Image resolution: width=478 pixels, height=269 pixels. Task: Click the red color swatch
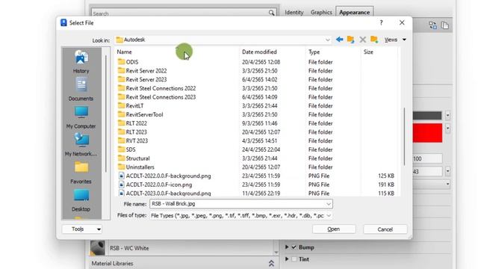coord(427,133)
